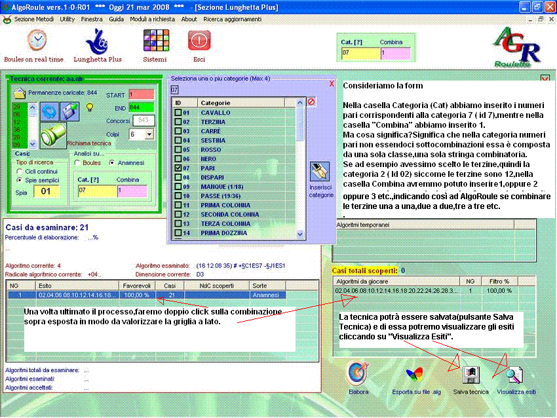The image size is (557, 418).
Task: Click the Spia field showing 01
Action: (x=46, y=191)
